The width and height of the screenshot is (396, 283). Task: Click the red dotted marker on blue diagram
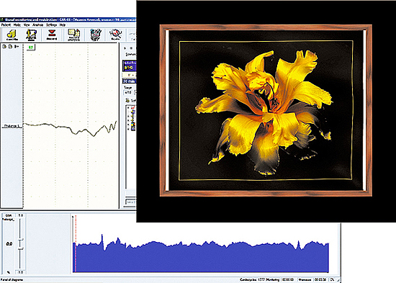[x=76, y=244]
